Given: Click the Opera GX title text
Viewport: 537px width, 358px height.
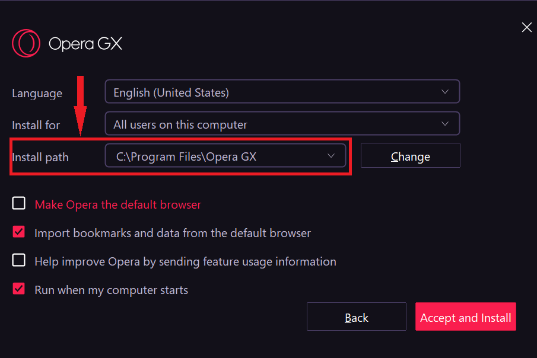Looking at the screenshot, I should 85,44.
